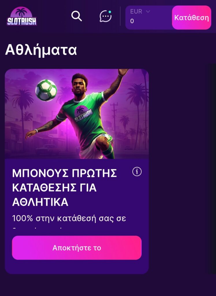
Task: Show bonus info via circled i icon
Action: click(137, 172)
